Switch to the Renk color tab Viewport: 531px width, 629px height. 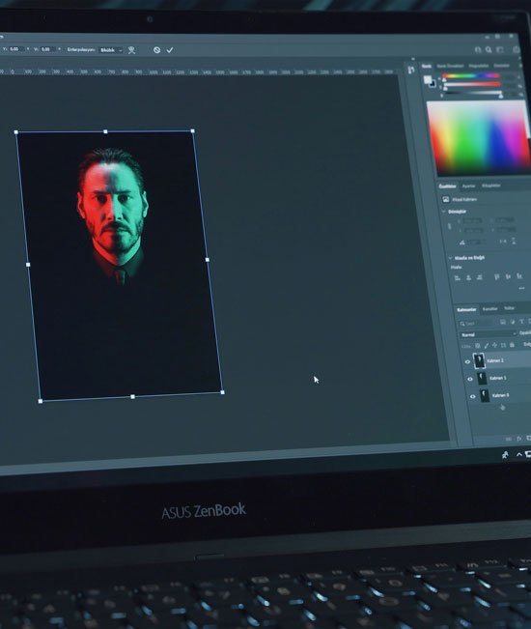coord(427,66)
